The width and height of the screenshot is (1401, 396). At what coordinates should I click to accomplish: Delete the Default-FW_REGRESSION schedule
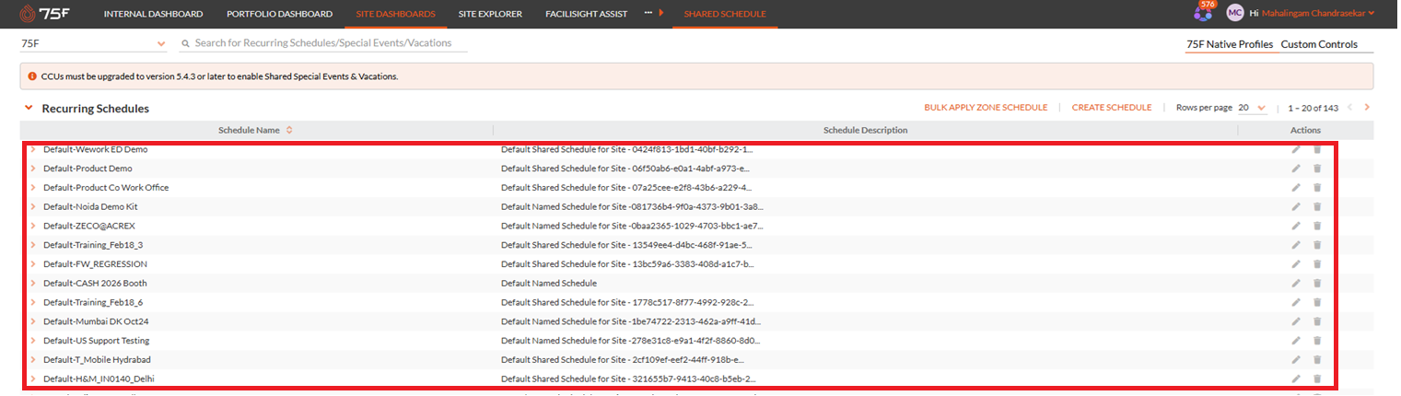1317,264
